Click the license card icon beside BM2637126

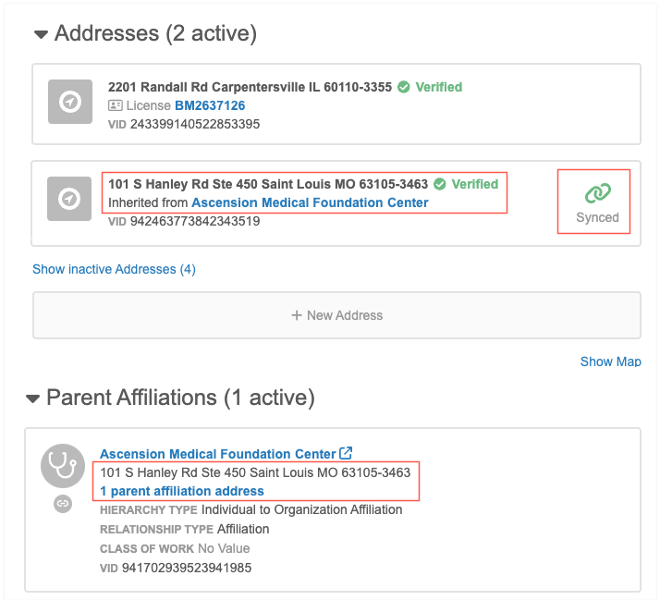116,106
